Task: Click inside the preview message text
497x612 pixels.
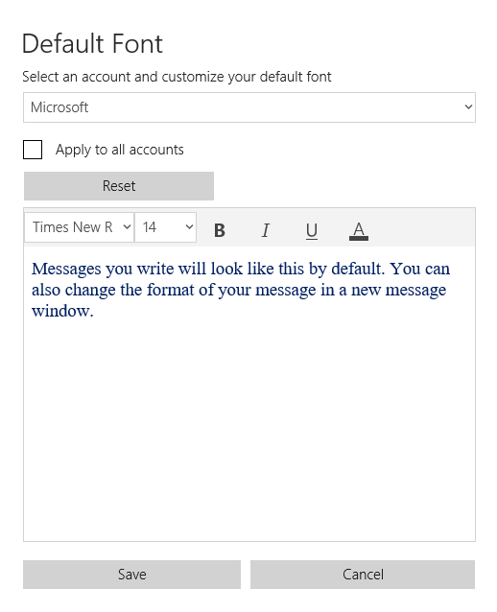Action: pyautogui.click(x=241, y=290)
